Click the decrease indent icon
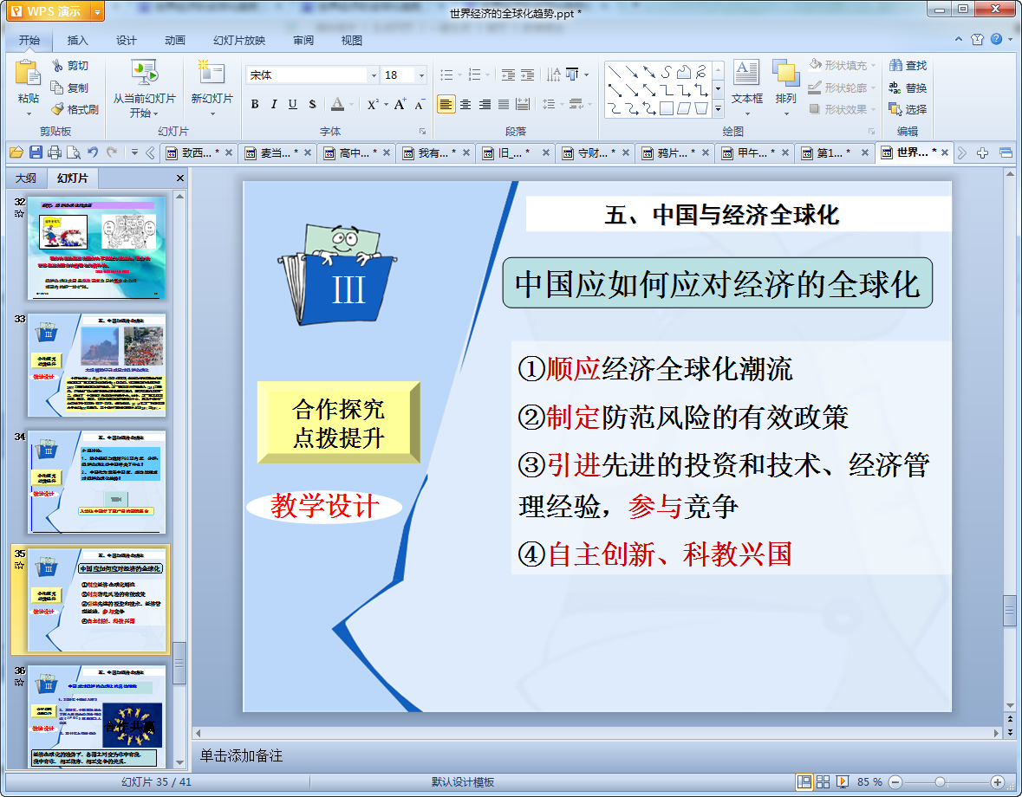1022x797 pixels. click(508, 75)
